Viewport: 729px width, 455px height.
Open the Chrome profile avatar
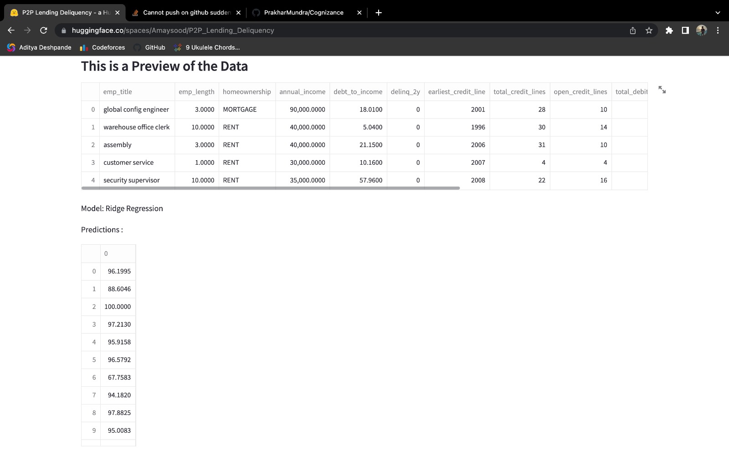(702, 30)
